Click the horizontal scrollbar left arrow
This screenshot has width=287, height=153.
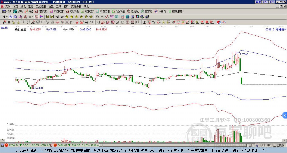pyautogui.click(x=101, y=145)
